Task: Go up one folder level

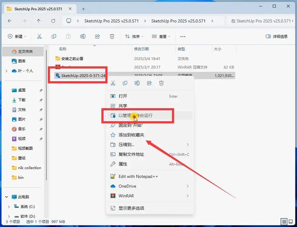Action: click(x=39, y=21)
